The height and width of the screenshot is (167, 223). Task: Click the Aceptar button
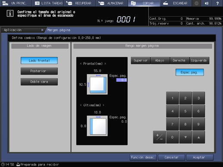200,158
